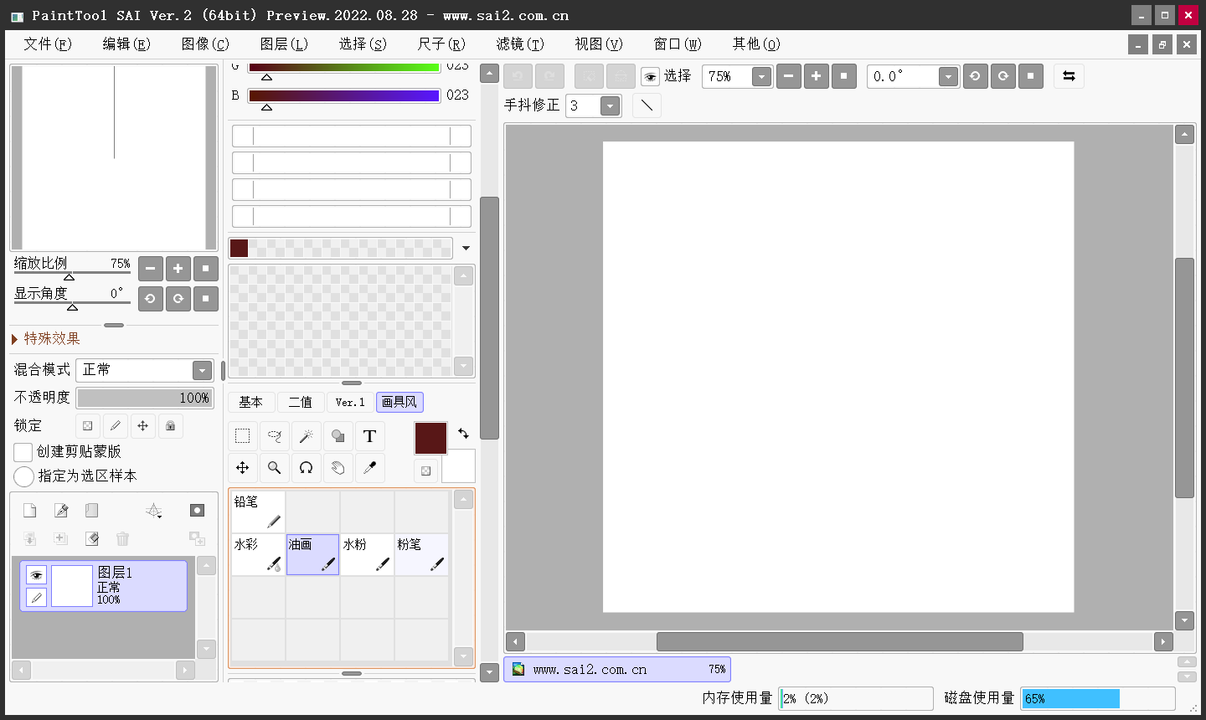Swap foreground and background colors

pos(463,433)
